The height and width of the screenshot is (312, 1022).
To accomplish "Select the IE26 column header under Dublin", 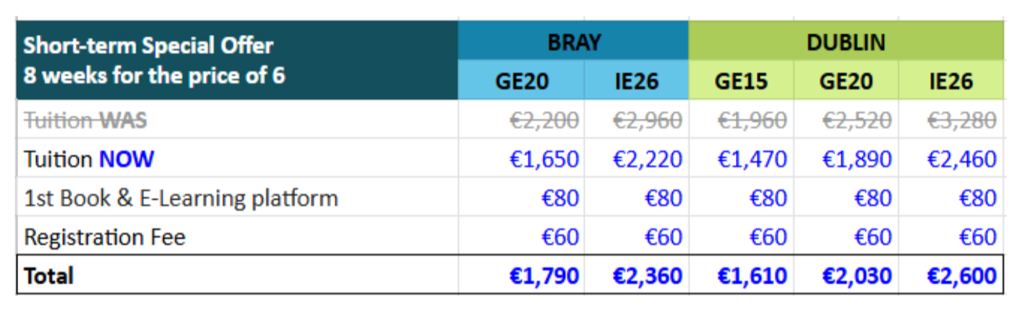I will (951, 82).
